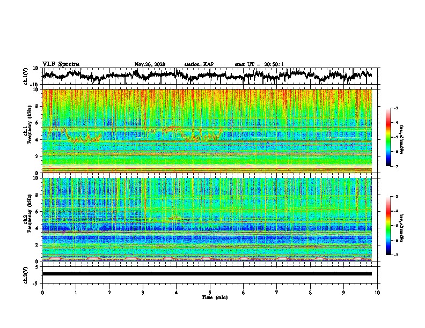Click the 'ch.1(V)' waveform axis label
The image size is (425, 328).
[x=26, y=76]
